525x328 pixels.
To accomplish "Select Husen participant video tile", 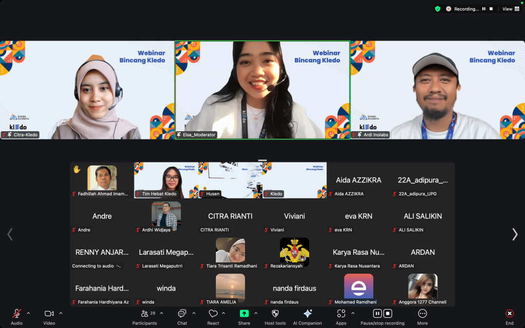I will click(230, 180).
